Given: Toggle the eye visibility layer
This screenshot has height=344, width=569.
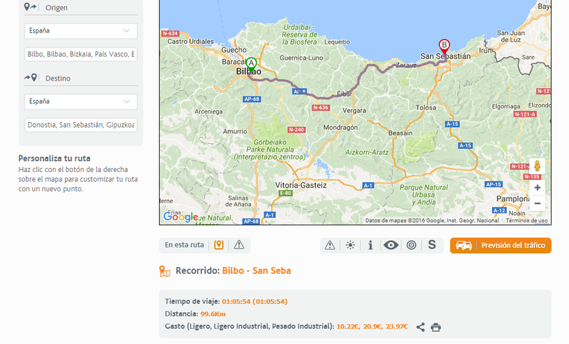Looking at the screenshot, I should tap(391, 245).
